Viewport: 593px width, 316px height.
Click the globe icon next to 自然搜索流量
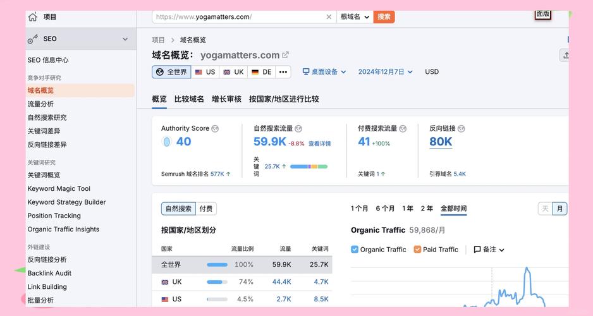tap(298, 128)
